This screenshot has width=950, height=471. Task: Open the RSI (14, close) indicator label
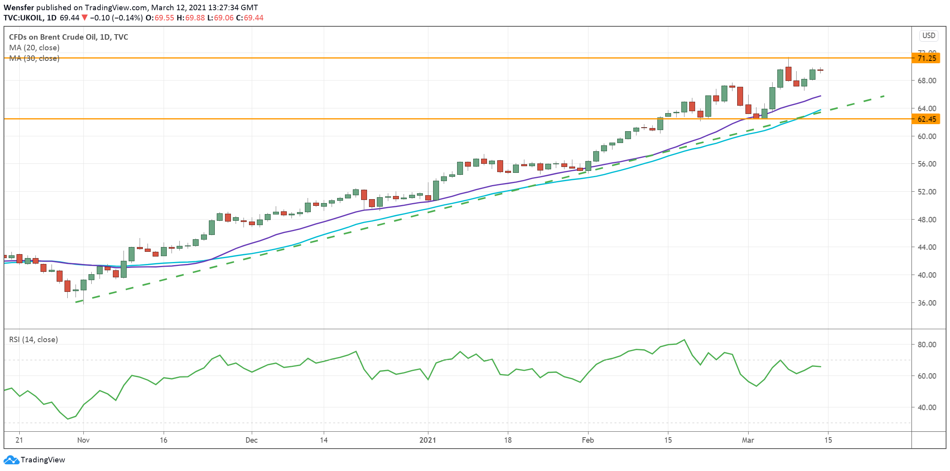pos(33,339)
